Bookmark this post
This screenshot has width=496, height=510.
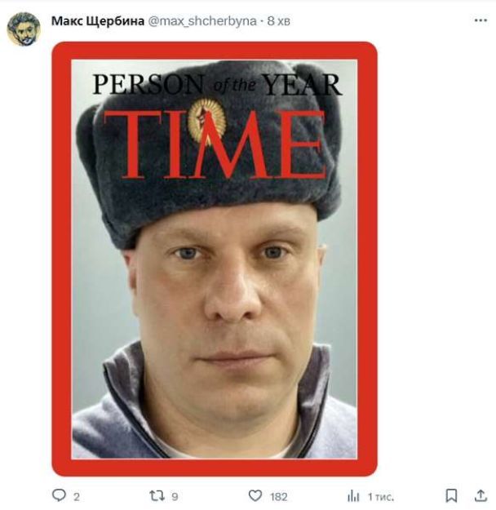click(451, 496)
